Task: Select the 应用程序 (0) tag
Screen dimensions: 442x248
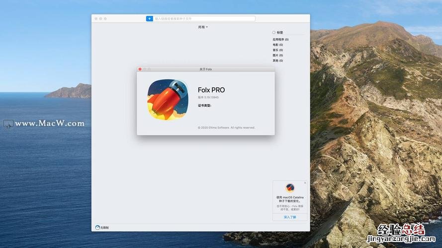Action: (280, 39)
